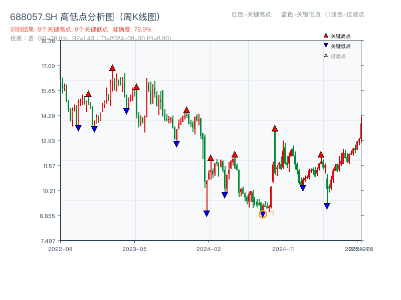Viewport: 401px width, 300px height.
Task: Click the 过滤点 text in the chart legend
Action: [338, 56]
